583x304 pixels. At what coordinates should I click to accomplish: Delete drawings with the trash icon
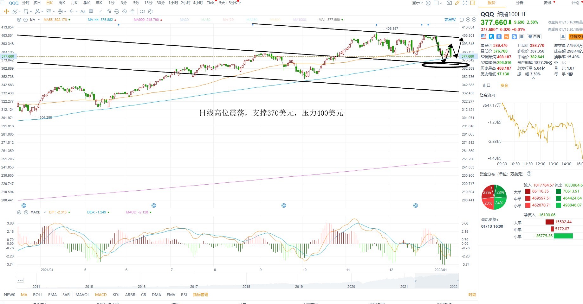click(133, 11)
